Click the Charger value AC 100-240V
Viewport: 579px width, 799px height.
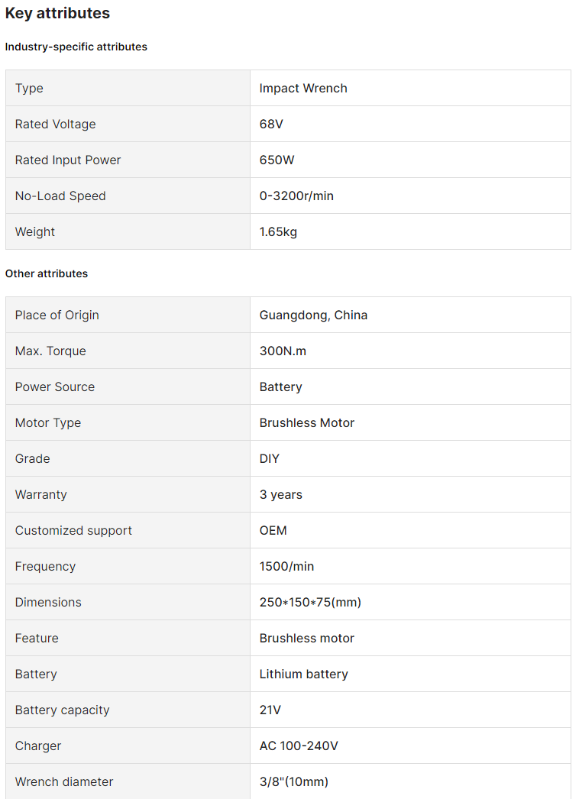pyautogui.click(x=299, y=746)
